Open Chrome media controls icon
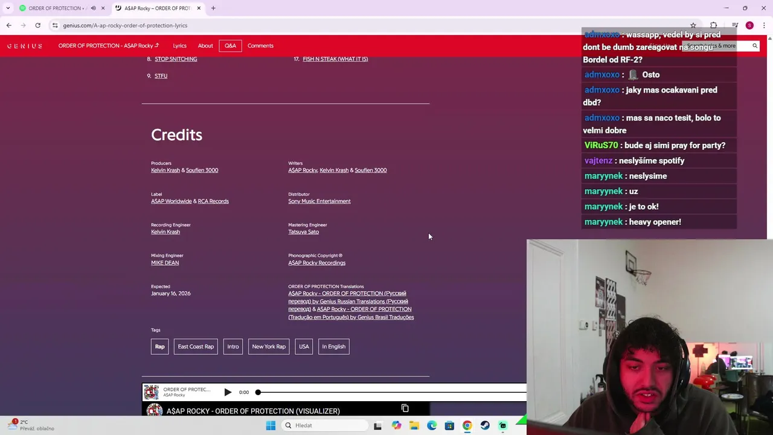Viewport: 773px width, 435px height. pos(735,25)
